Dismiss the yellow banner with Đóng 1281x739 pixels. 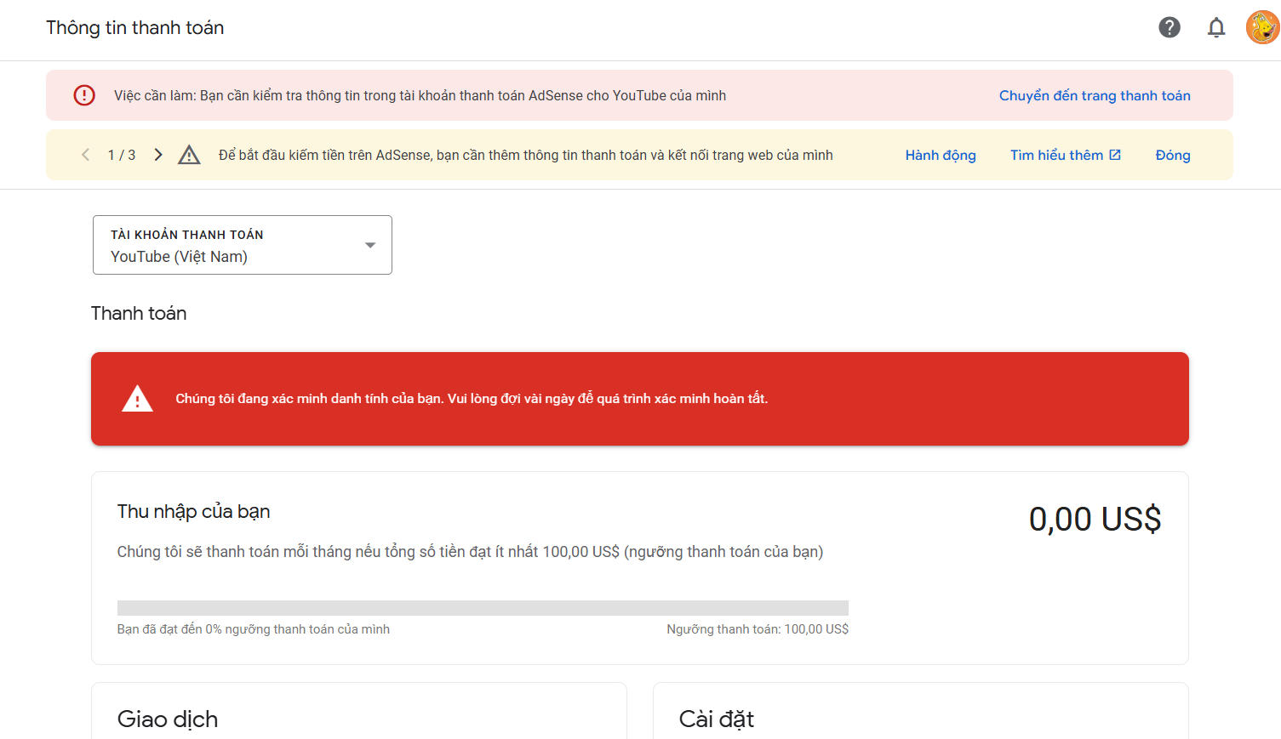point(1172,155)
